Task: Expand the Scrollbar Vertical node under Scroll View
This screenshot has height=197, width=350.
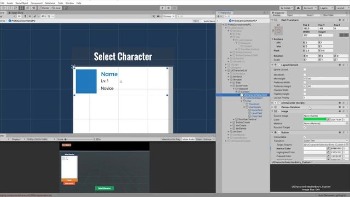Action: tap(234, 119)
